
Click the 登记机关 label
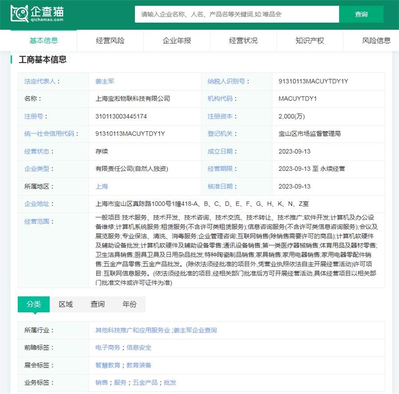tap(220, 134)
